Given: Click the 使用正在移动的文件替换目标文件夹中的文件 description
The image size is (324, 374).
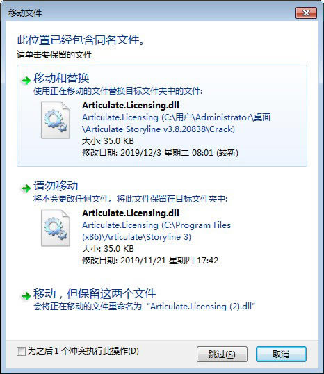Looking at the screenshot, I should click(x=118, y=91).
